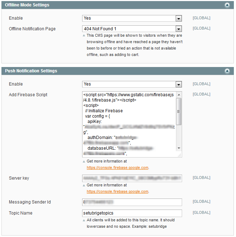The height and width of the screenshot is (237, 236).
Task: Click the hint arrow beside Offline Notification note
Action: pos(84,36)
